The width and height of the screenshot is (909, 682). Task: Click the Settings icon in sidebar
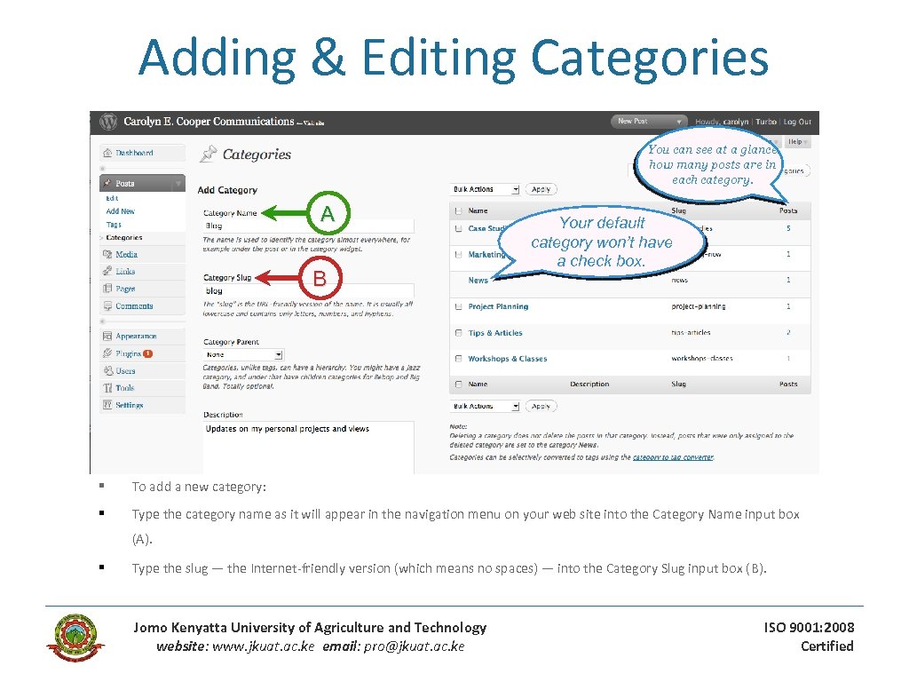tap(108, 405)
